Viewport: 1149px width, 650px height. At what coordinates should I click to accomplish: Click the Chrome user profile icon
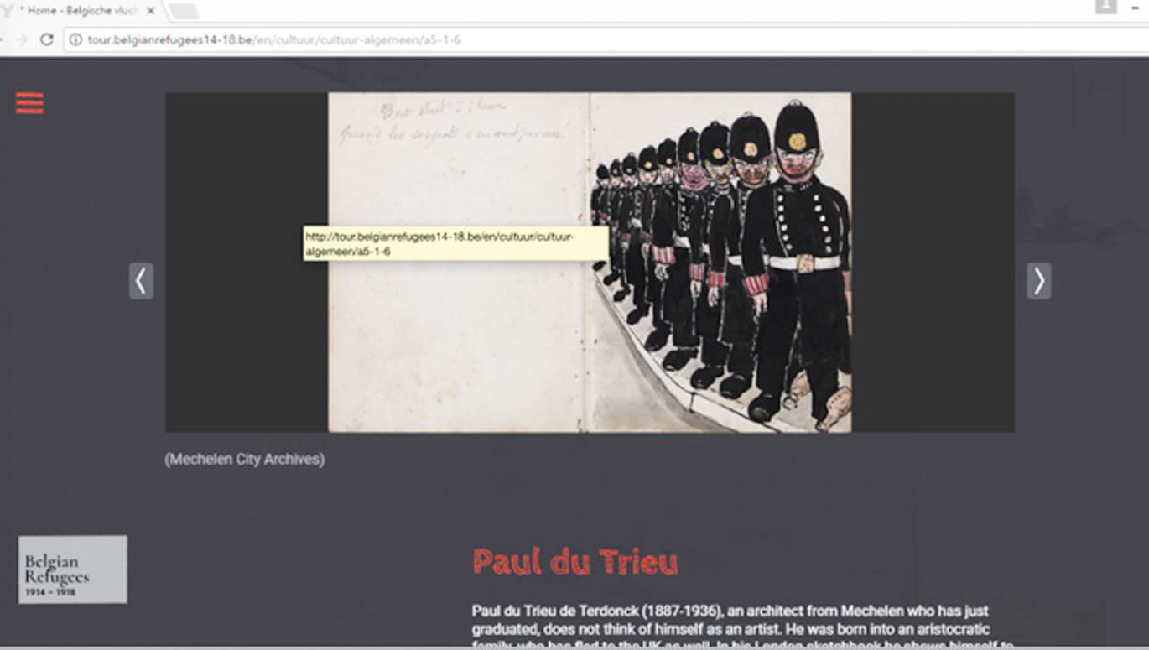coord(1105,7)
